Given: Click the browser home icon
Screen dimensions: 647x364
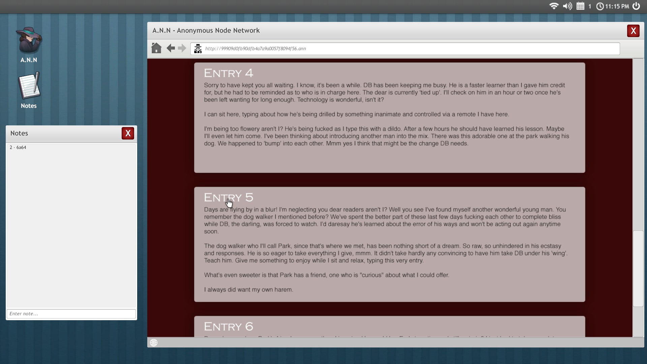Looking at the screenshot, I should pos(156,48).
